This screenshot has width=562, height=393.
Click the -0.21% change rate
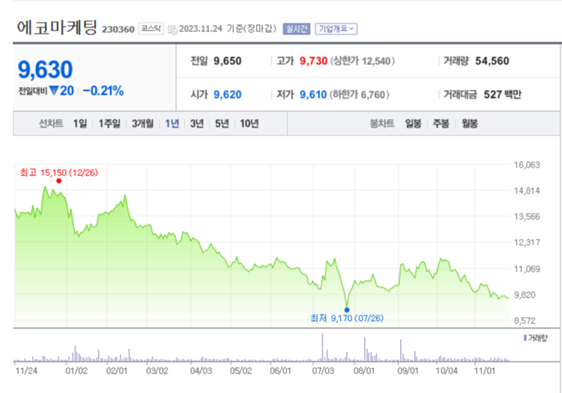103,91
